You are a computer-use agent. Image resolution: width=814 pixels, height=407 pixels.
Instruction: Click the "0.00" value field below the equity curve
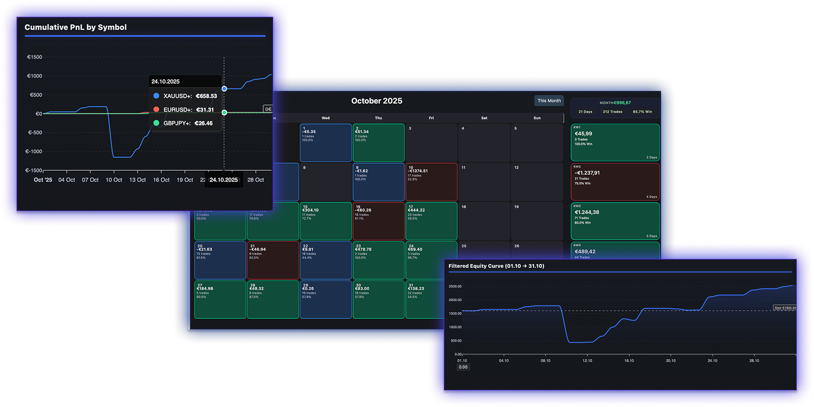pos(463,367)
